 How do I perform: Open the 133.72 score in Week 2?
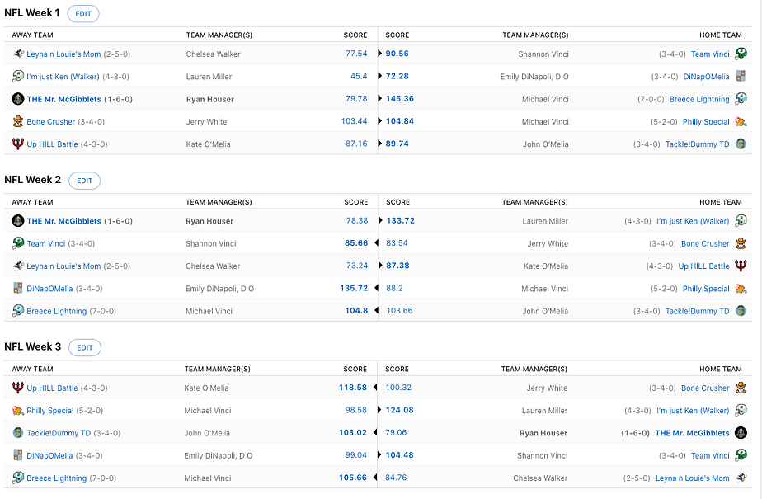click(399, 221)
